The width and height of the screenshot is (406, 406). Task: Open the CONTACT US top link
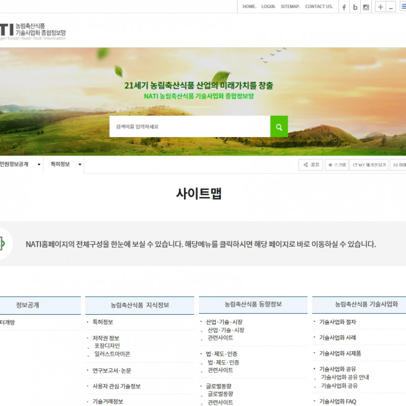click(x=319, y=7)
